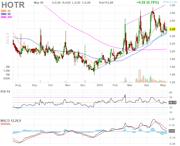Click the 3.00 price axis label
The width and height of the screenshot is (180, 146).
coord(173,13)
